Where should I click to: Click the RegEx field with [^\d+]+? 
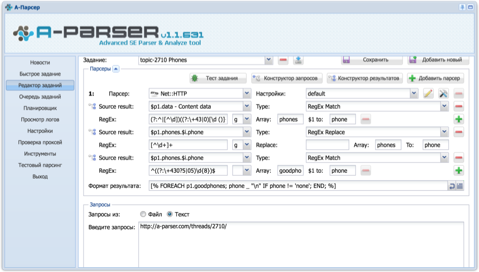tap(188, 145)
